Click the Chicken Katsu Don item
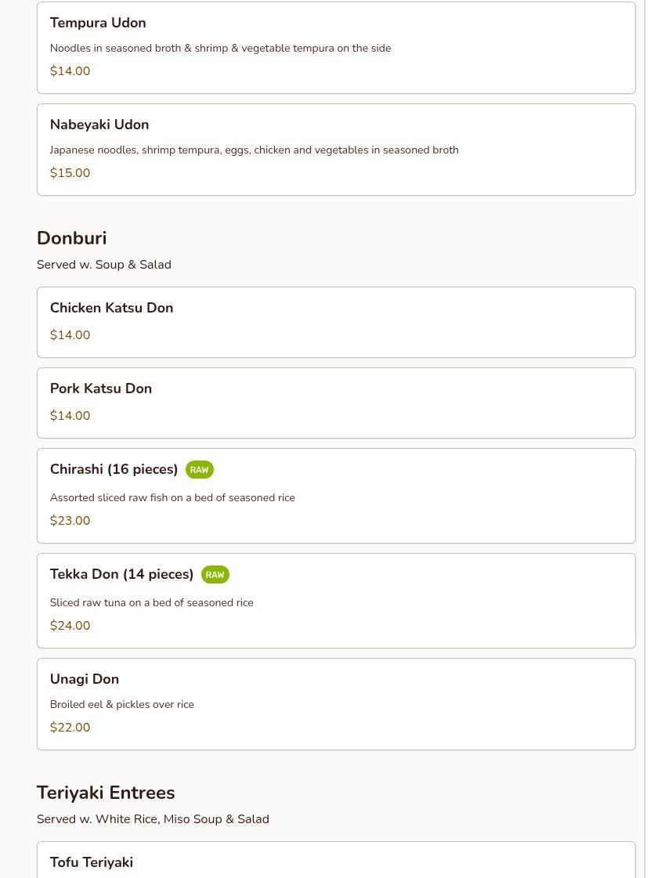Screen dimensions: 661x878 [x=111, y=308]
